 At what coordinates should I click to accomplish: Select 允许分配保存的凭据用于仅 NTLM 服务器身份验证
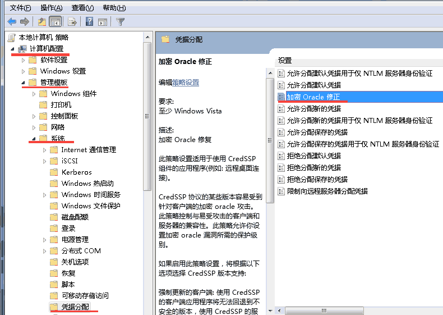click(363, 144)
